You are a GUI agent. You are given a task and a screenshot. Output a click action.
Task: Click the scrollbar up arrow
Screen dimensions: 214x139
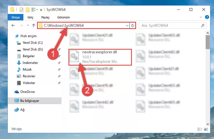tap(208, 33)
